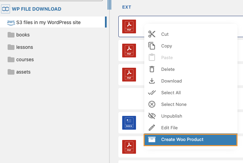Select the Edit File menu option

coord(169,128)
